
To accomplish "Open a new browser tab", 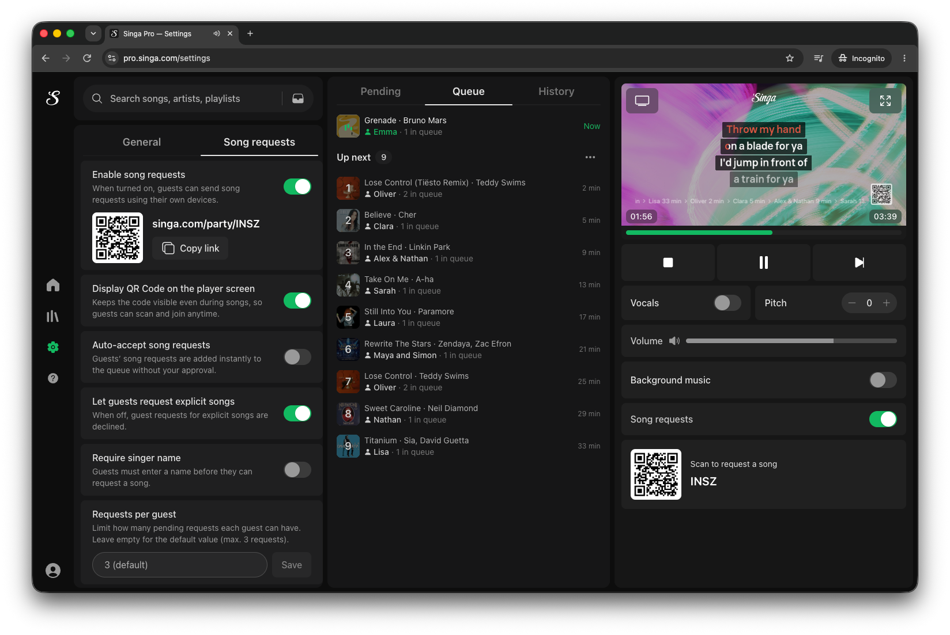I will (250, 33).
